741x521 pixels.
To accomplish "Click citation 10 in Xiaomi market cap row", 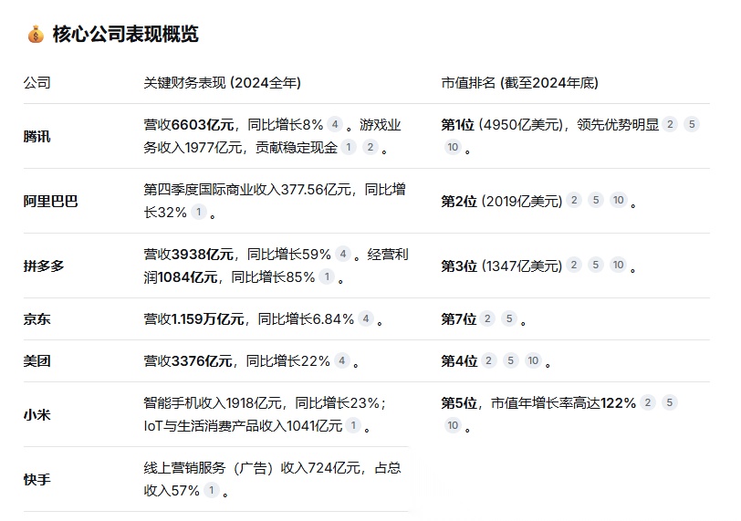I will click(453, 425).
